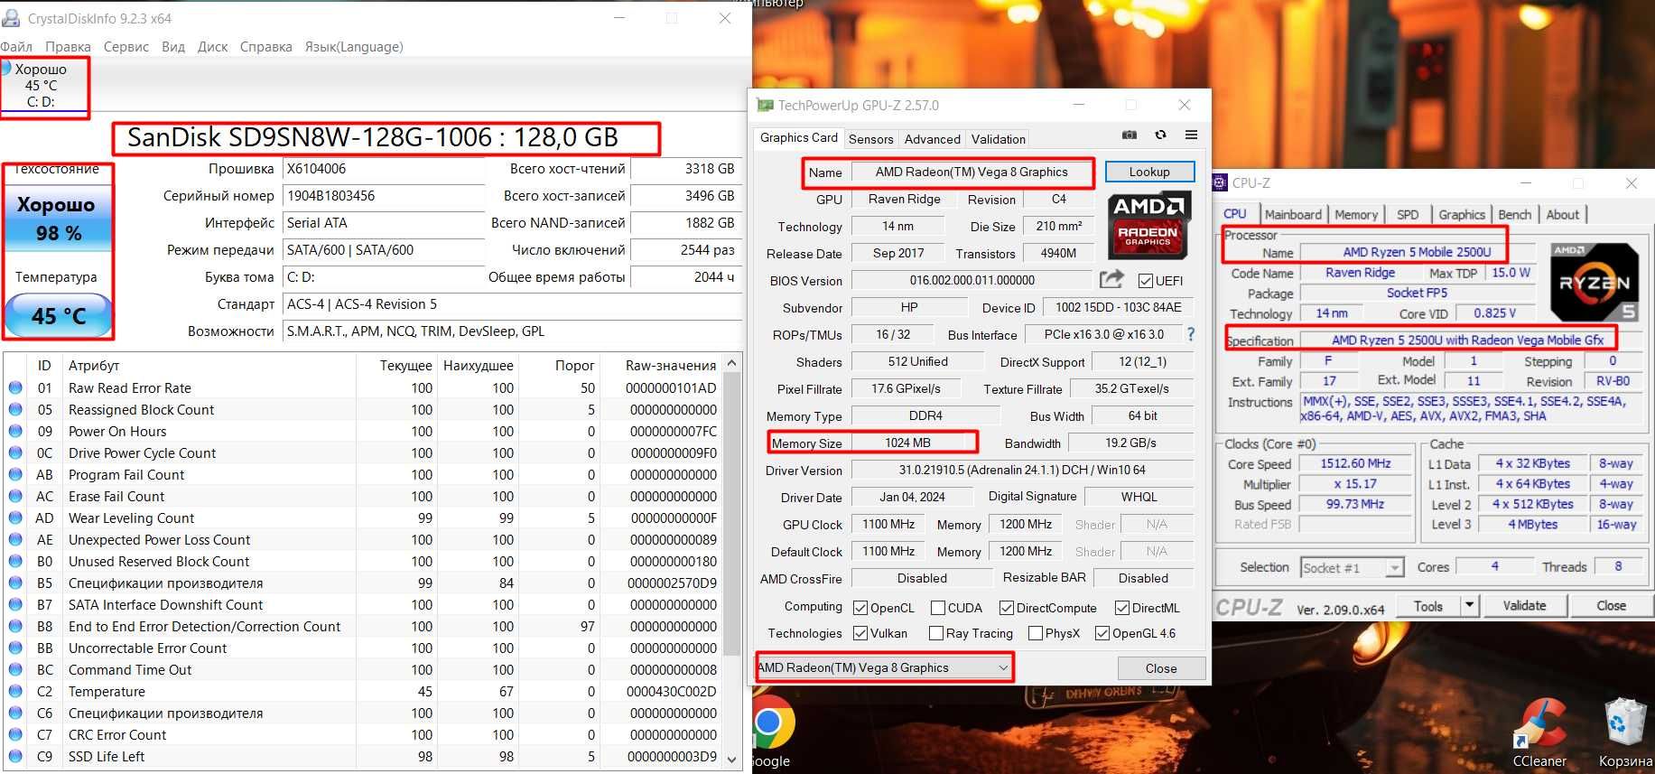Open Файл menu in CrystalDiskInfo
The width and height of the screenshot is (1655, 774).
[16, 47]
